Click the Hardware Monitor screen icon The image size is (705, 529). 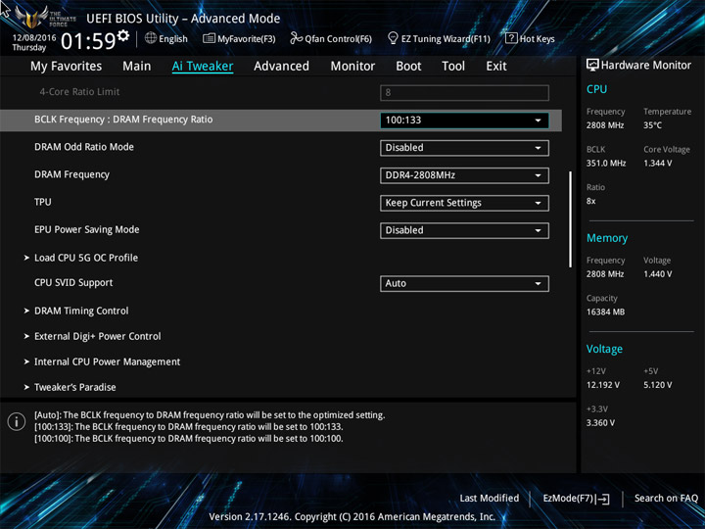click(x=592, y=66)
